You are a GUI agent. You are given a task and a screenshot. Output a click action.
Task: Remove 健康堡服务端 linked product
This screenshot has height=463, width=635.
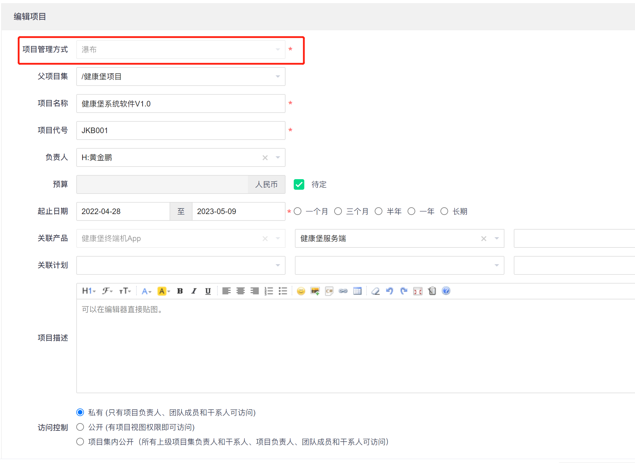(484, 239)
